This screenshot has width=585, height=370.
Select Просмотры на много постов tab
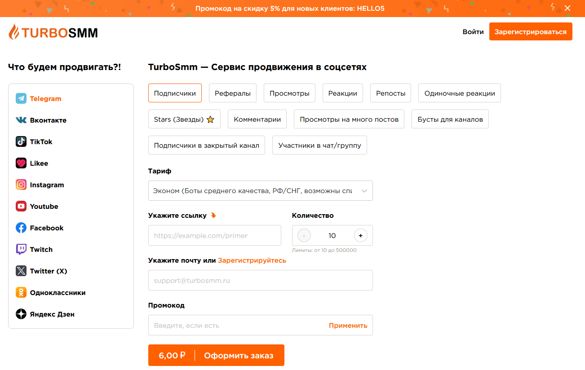click(x=349, y=119)
